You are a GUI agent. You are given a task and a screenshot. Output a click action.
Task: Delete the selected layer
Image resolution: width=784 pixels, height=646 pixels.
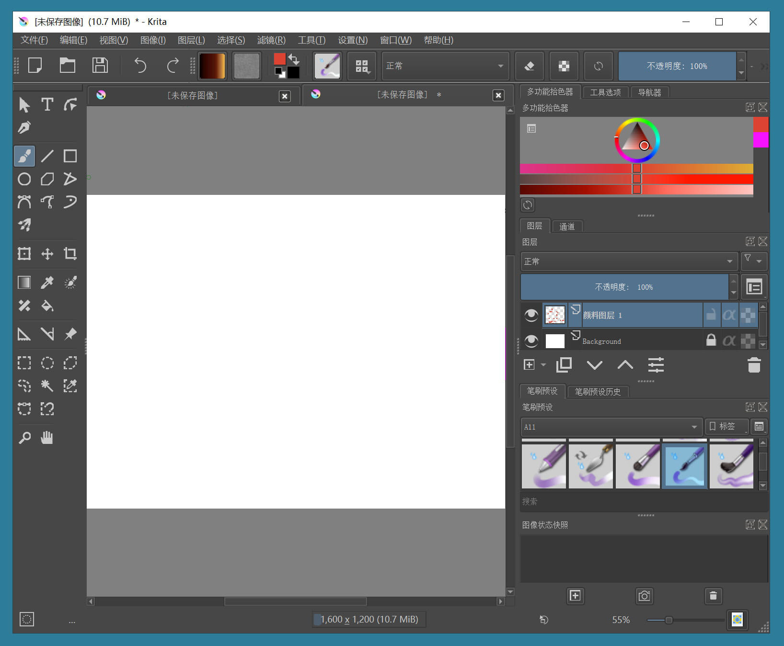[x=754, y=365]
